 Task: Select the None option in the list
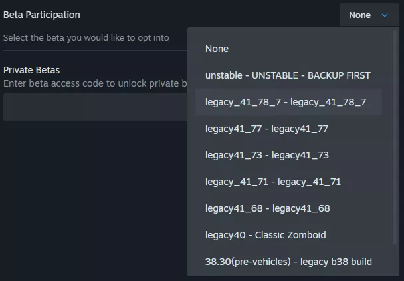pos(217,49)
